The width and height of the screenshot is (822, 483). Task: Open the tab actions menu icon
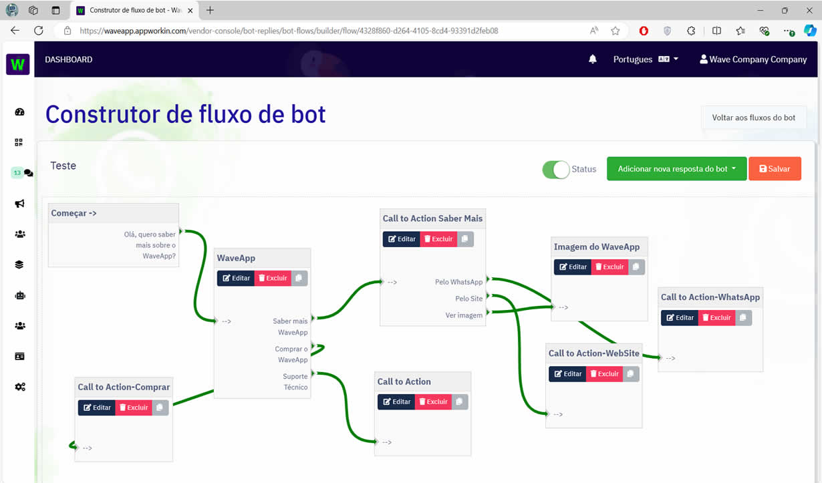[x=55, y=10]
